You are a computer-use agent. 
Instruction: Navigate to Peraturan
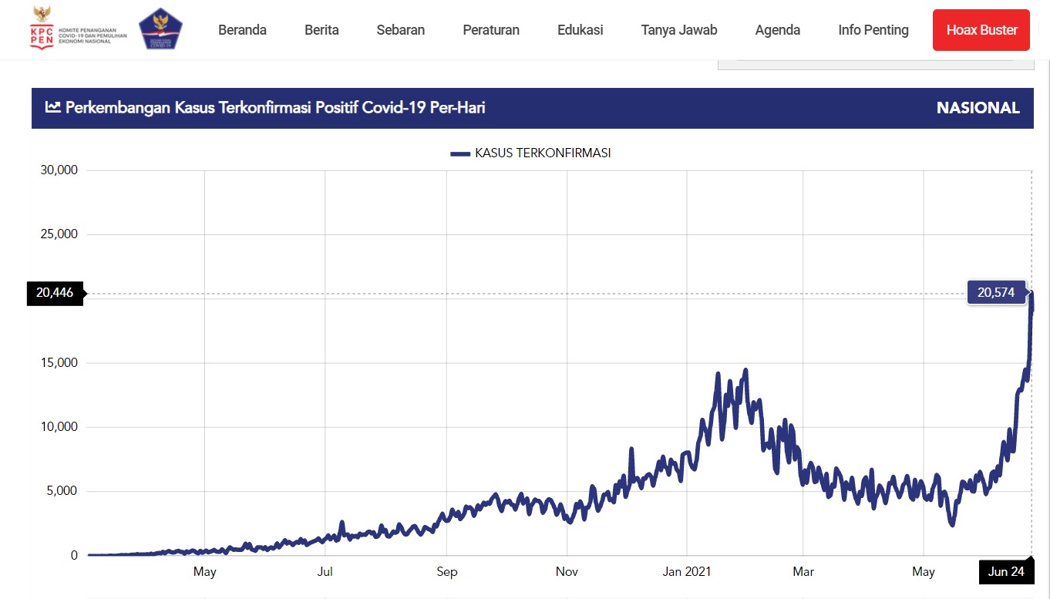tap(491, 30)
